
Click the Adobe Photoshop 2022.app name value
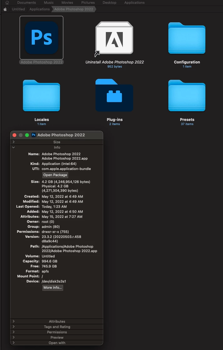(x=65, y=158)
